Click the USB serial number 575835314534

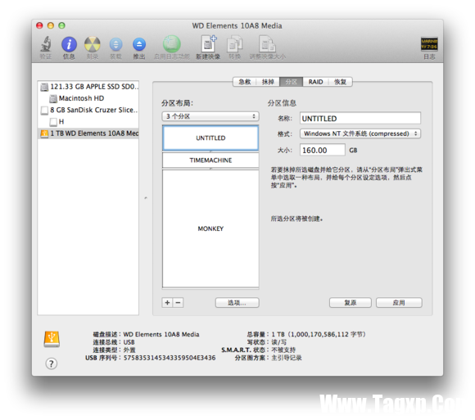(x=170, y=358)
